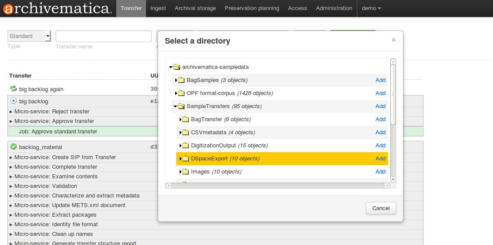Open the demo user menu
This screenshot has height=245, width=493.
click(x=371, y=8)
